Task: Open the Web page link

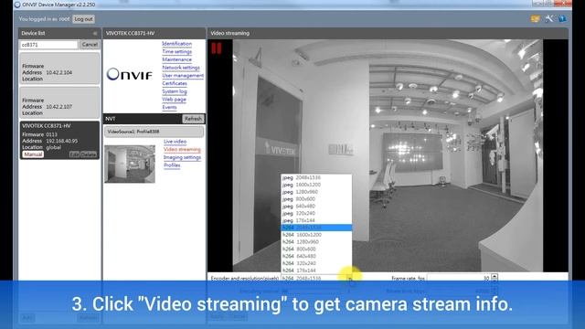Action: pos(174,100)
